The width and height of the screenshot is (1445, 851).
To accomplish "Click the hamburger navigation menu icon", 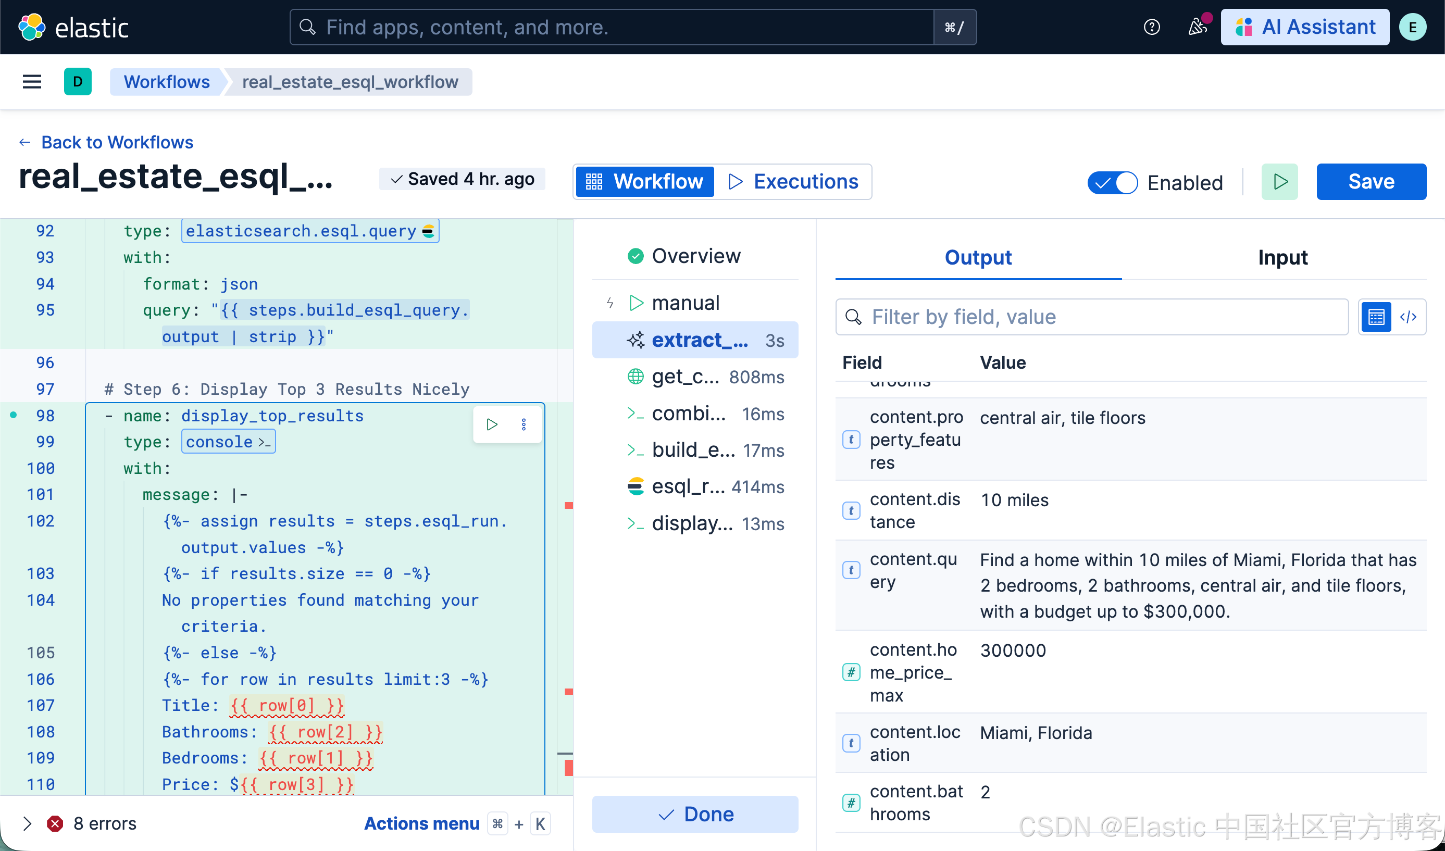I will 32,82.
